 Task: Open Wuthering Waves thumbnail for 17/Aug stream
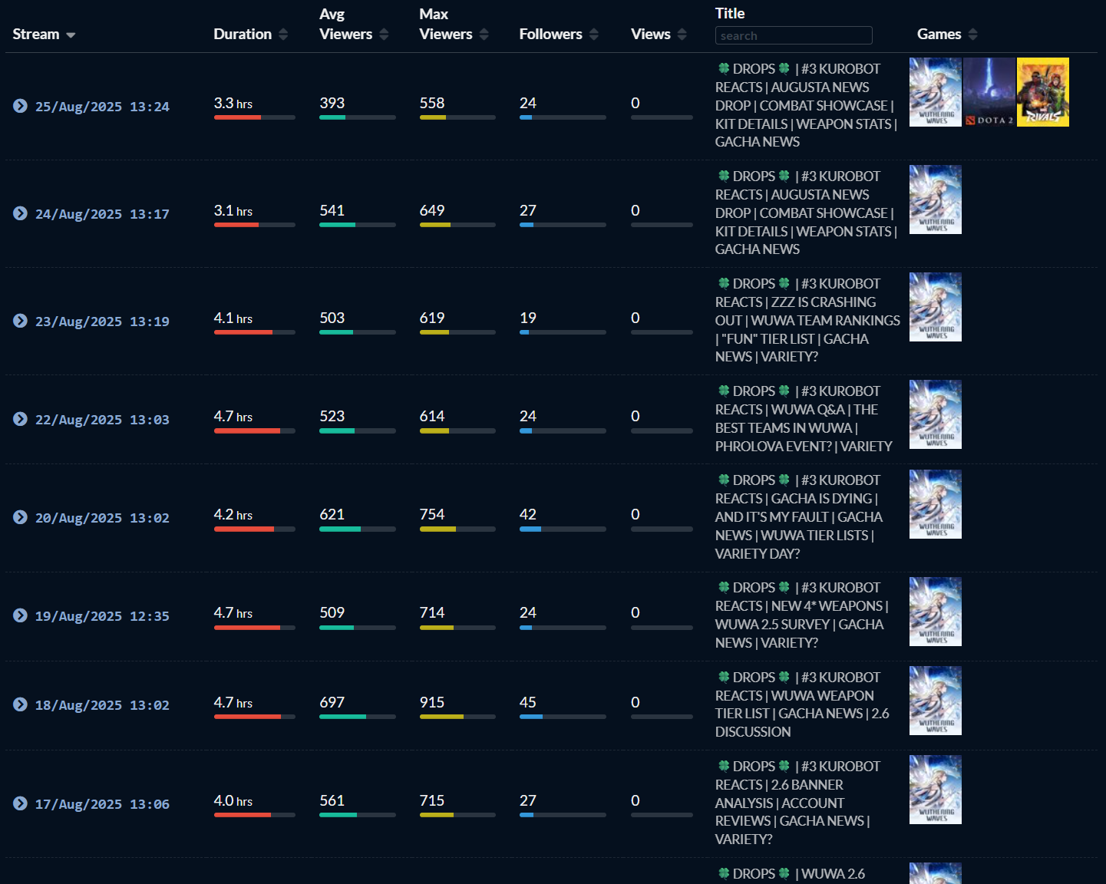click(x=936, y=790)
